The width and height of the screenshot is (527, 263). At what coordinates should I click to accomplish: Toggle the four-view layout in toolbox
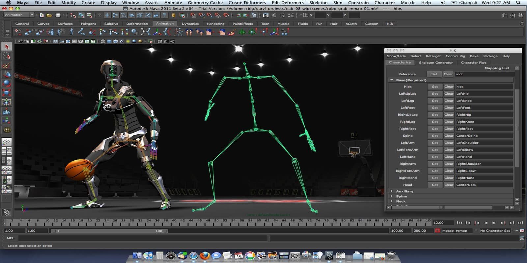[x=7, y=151]
